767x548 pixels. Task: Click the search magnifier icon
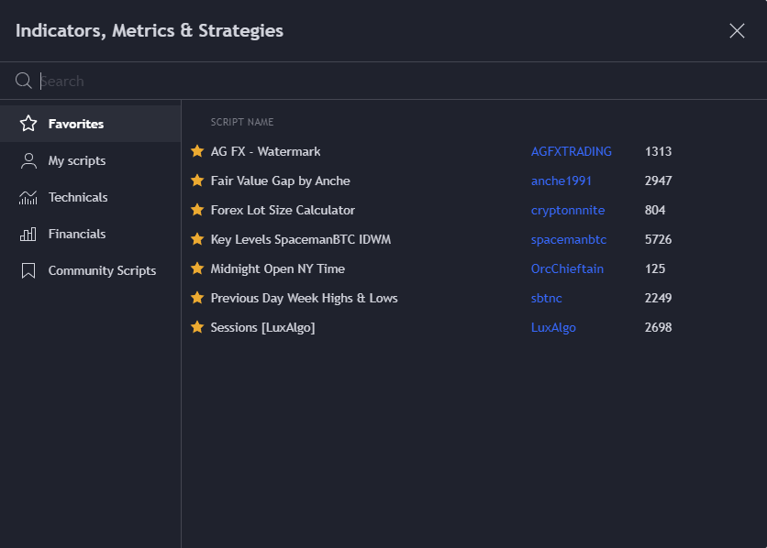point(23,81)
